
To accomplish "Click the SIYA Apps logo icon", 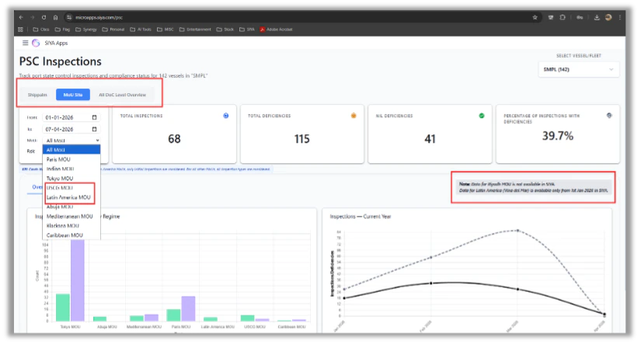I will pos(36,43).
